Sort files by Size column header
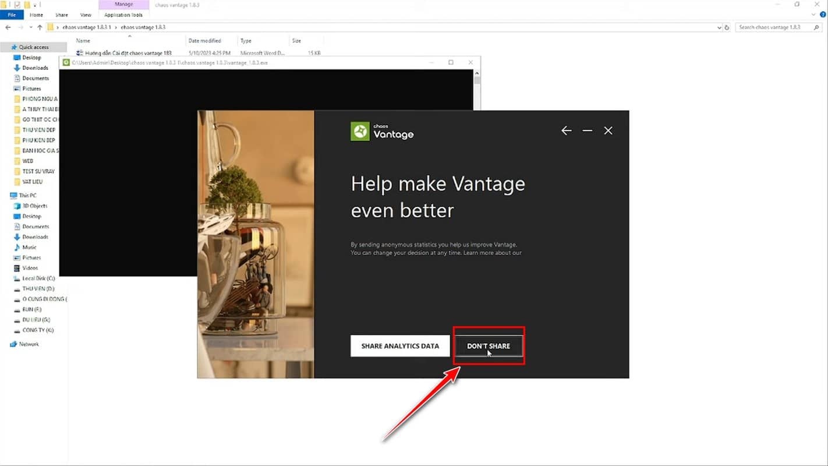The width and height of the screenshot is (828, 466). point(296,41)
